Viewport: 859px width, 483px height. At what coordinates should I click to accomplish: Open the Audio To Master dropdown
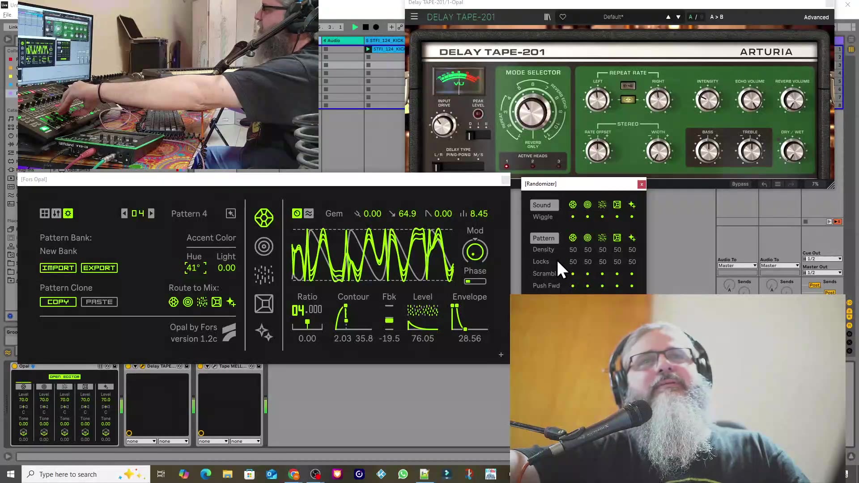point(737,266)
